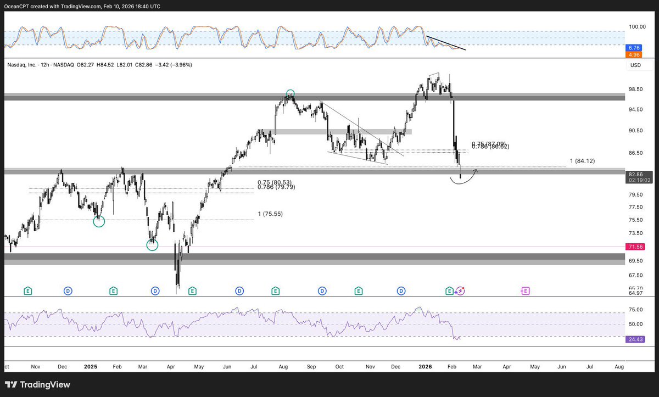The image size is (659, 397).
Task: Click the 100.00 stochastic scale label
Action: pyautogui.click(x=637, y=26)
